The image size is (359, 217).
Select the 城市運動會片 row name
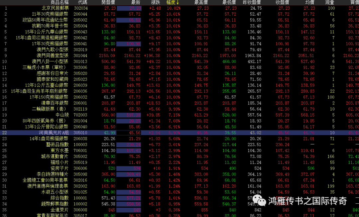tap(55, 157)
